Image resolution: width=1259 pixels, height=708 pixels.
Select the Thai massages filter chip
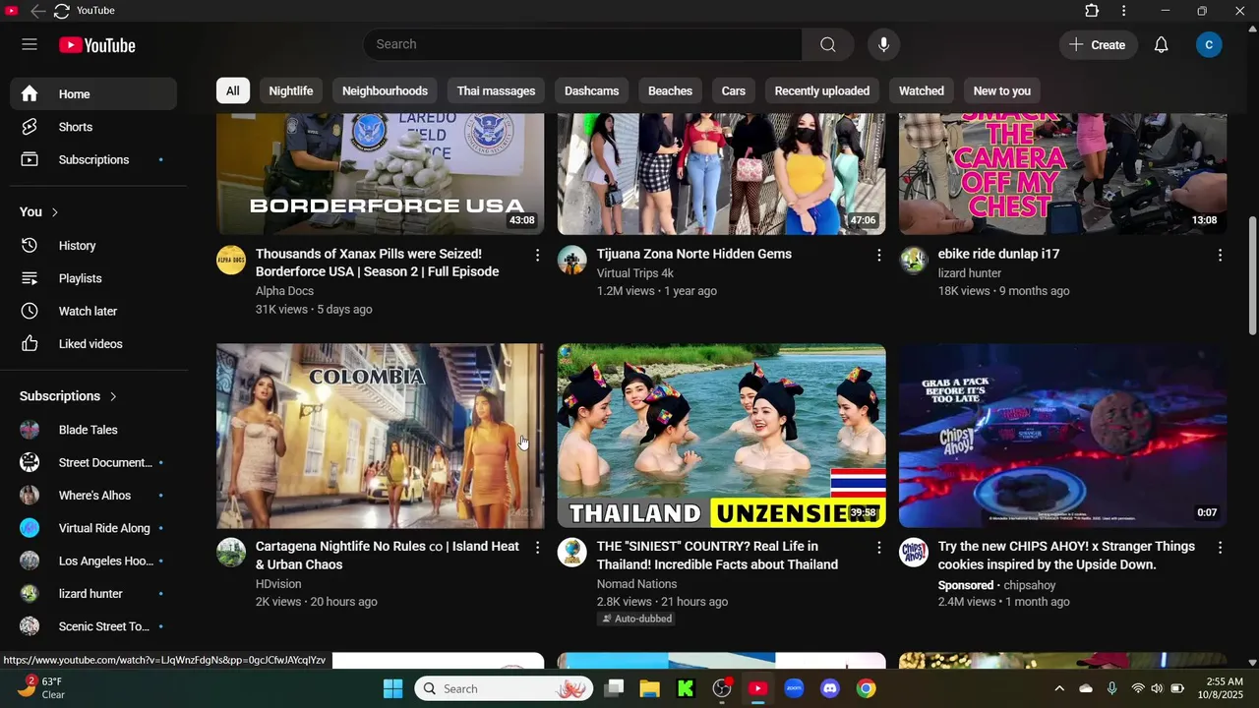pos(496,90)
